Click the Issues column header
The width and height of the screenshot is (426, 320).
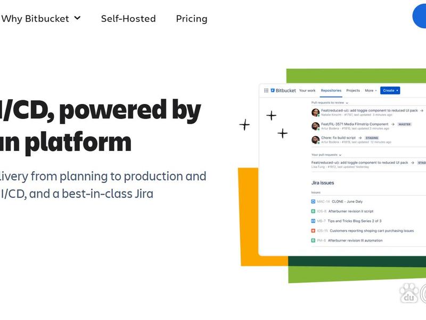316,193
